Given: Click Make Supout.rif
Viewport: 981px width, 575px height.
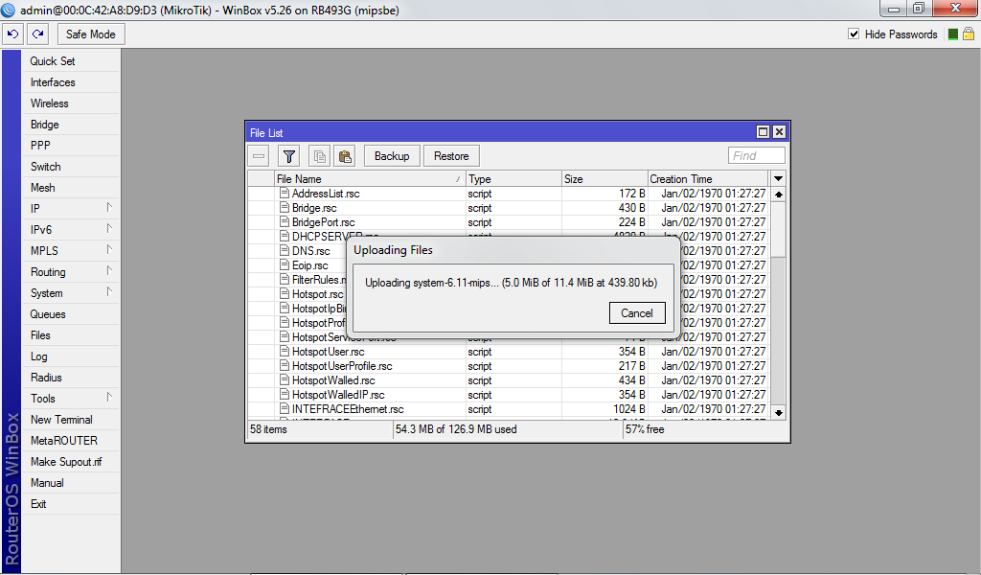Looking at the screenshot, I should 70,462.
